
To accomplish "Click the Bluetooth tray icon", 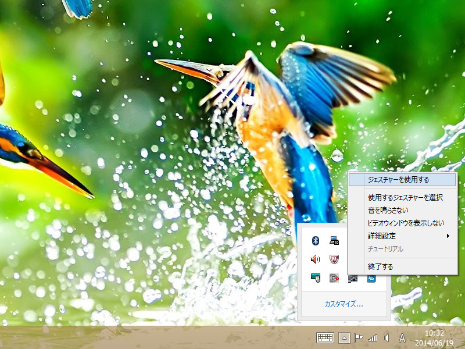I will point(316,240).
